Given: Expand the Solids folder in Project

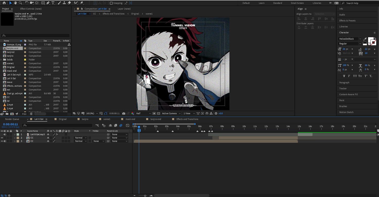Looking at the screenshot, I should coord(1,60).
